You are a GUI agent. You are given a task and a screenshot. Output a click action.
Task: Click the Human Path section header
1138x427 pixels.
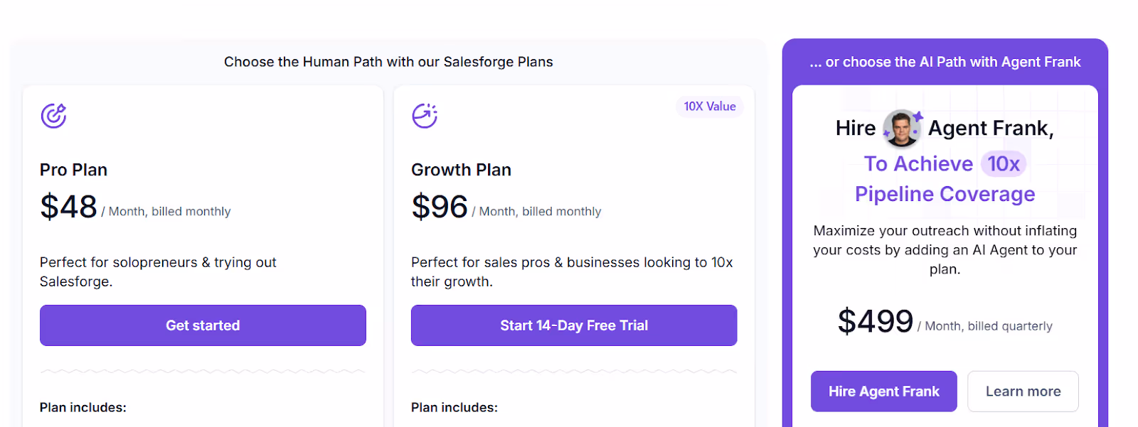(x=388, y=62)
